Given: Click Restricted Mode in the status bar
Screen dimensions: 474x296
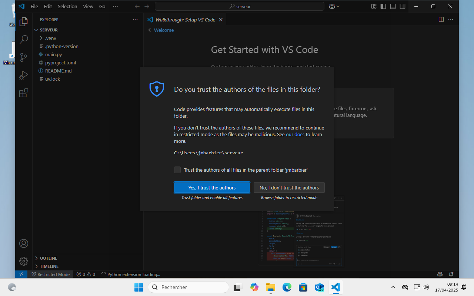Looking at the screenshot, I should 51,274.
